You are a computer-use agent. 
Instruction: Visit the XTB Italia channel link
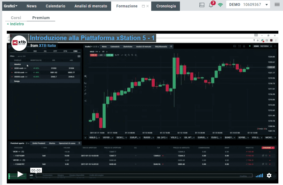point(47,45)
